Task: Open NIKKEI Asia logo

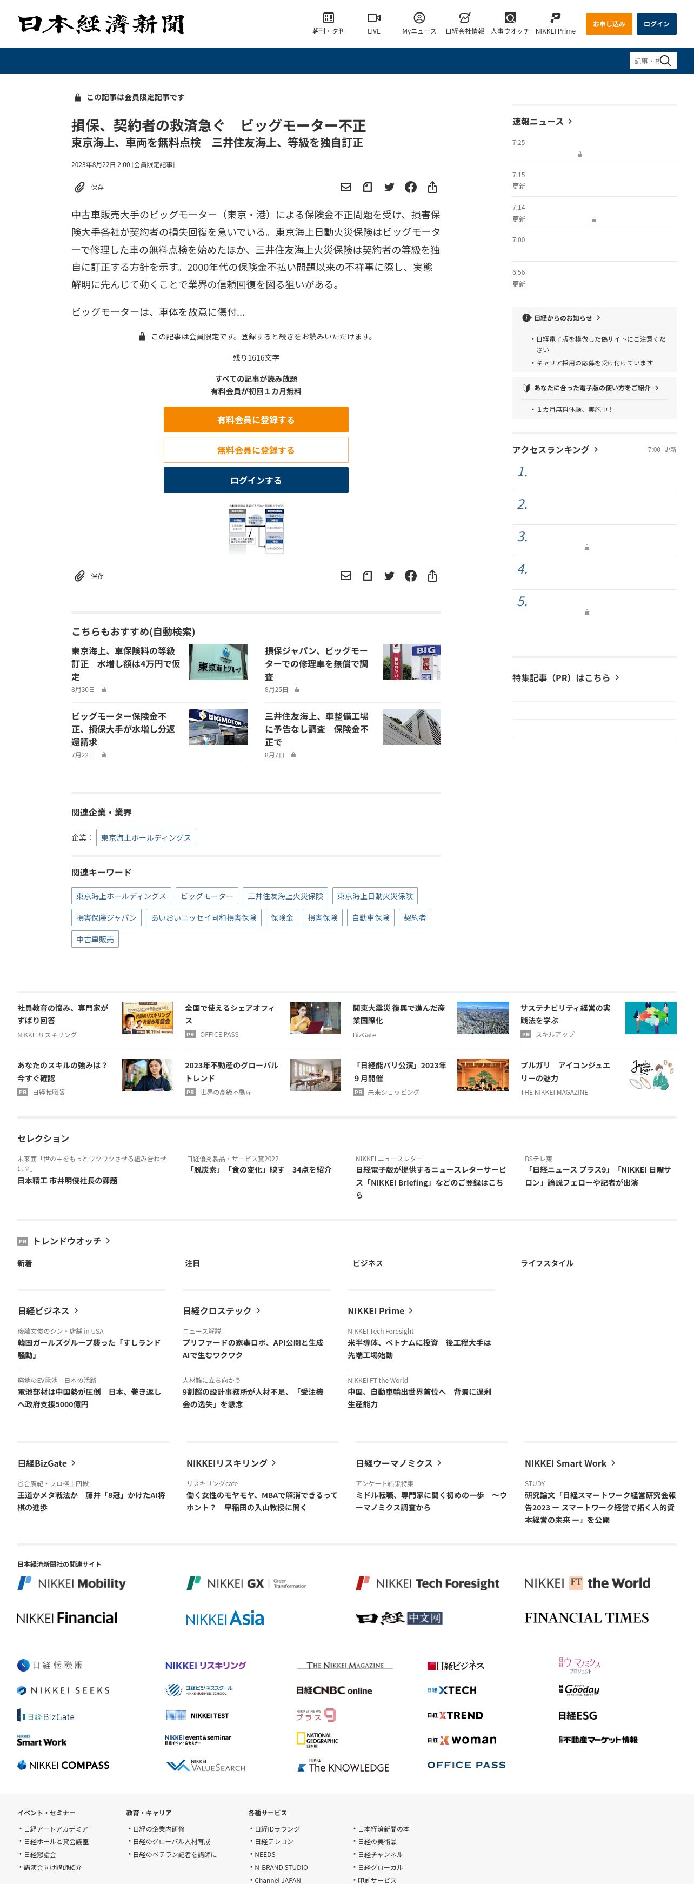Action: [224, 1619]
